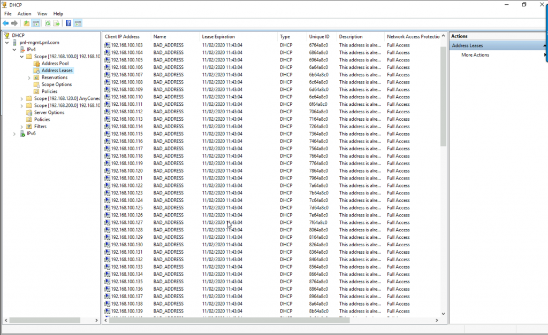The width and height of the screenshot is (548, 335).
Task: Click the Export List toolbar icon
Action: pos(58,23)
